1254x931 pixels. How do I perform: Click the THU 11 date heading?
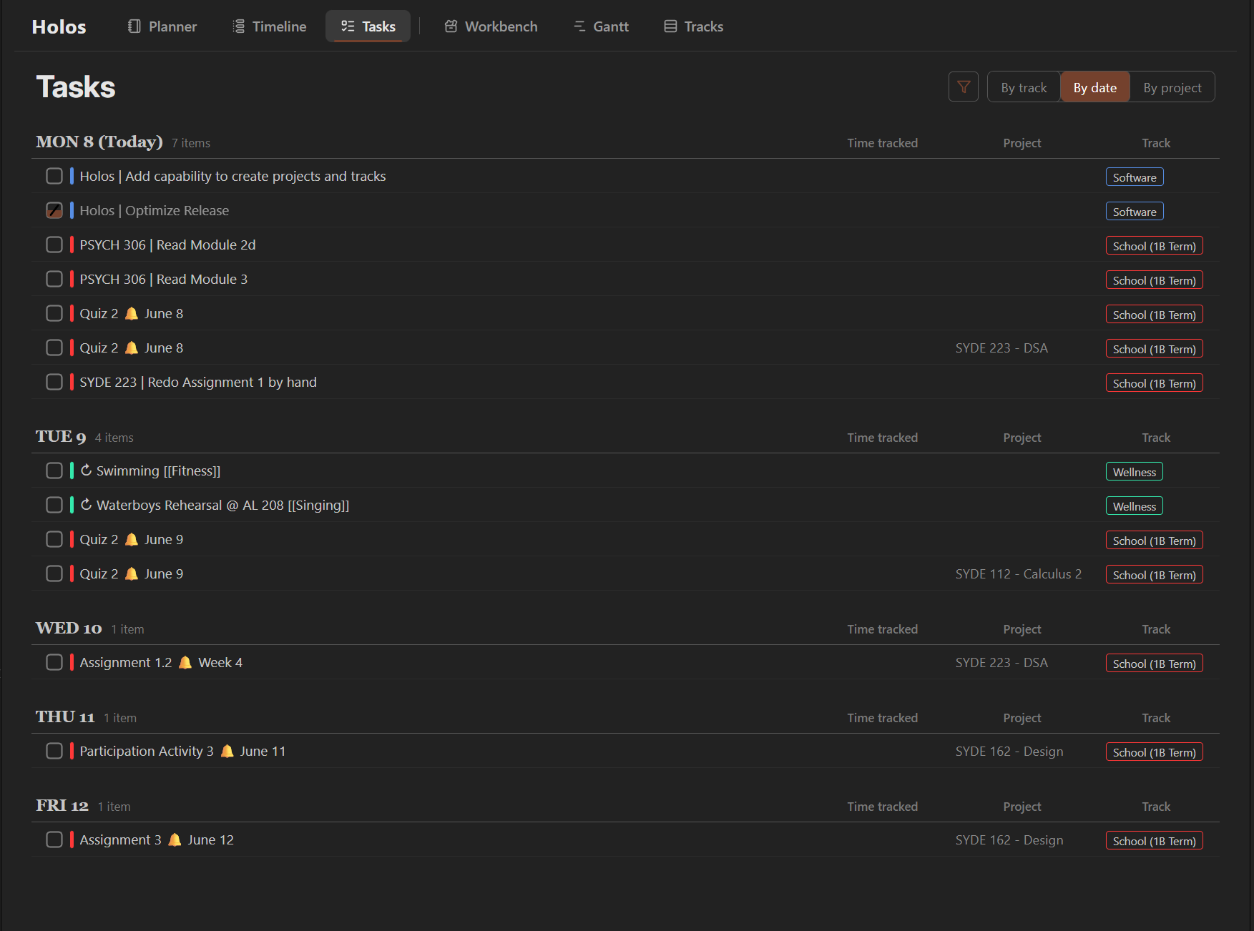[x=65, y=716]
